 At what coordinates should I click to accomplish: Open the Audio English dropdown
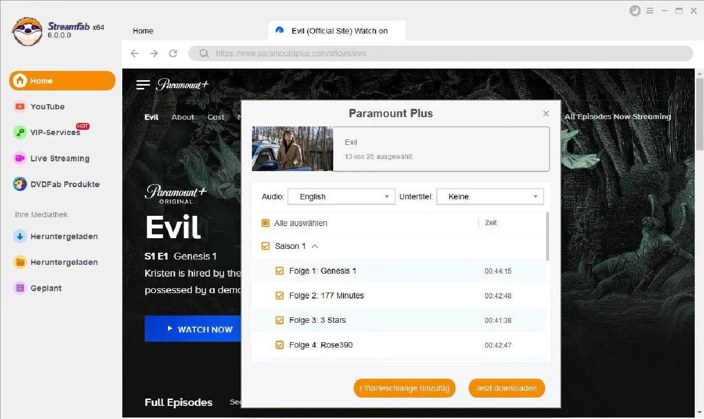[x=342, y=196]
